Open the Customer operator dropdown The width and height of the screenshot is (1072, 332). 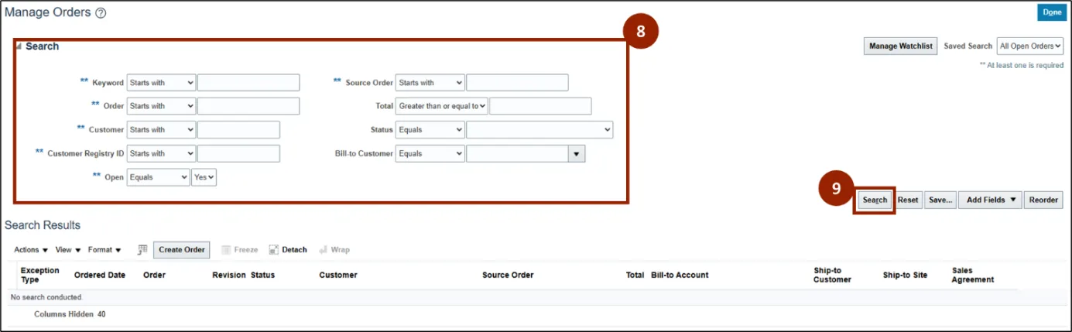pyautogui.click(x=161, y=130)
